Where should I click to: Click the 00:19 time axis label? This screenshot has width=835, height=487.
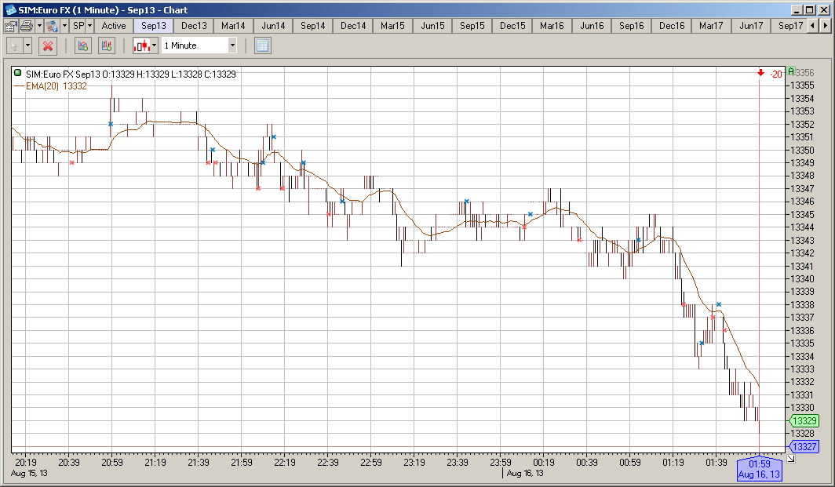[x=543, y=462]
